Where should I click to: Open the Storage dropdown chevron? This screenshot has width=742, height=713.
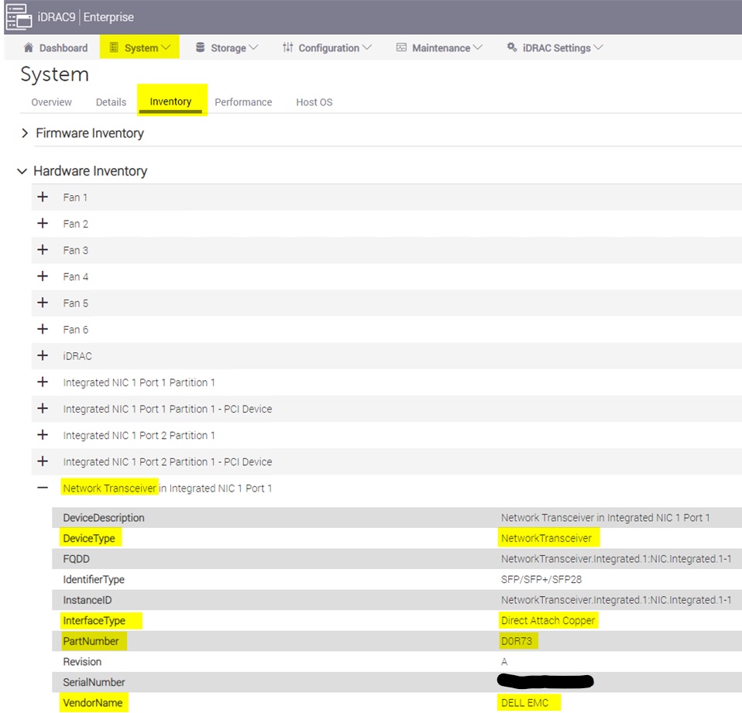(256, 47)
